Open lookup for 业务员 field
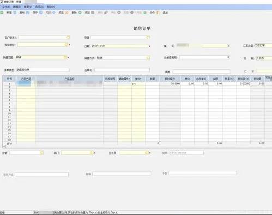Viewport: 272px width, 215px height. coord(147,153)
